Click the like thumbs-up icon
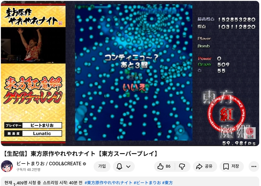 click(160, 166)
